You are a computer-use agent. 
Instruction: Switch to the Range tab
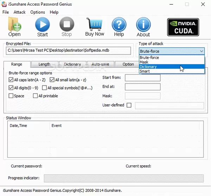click(17, 64)
